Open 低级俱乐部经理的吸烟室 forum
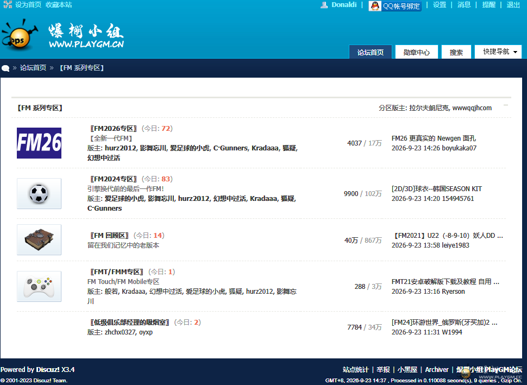This screenshot has height=385, width=527. pos(130,322)
